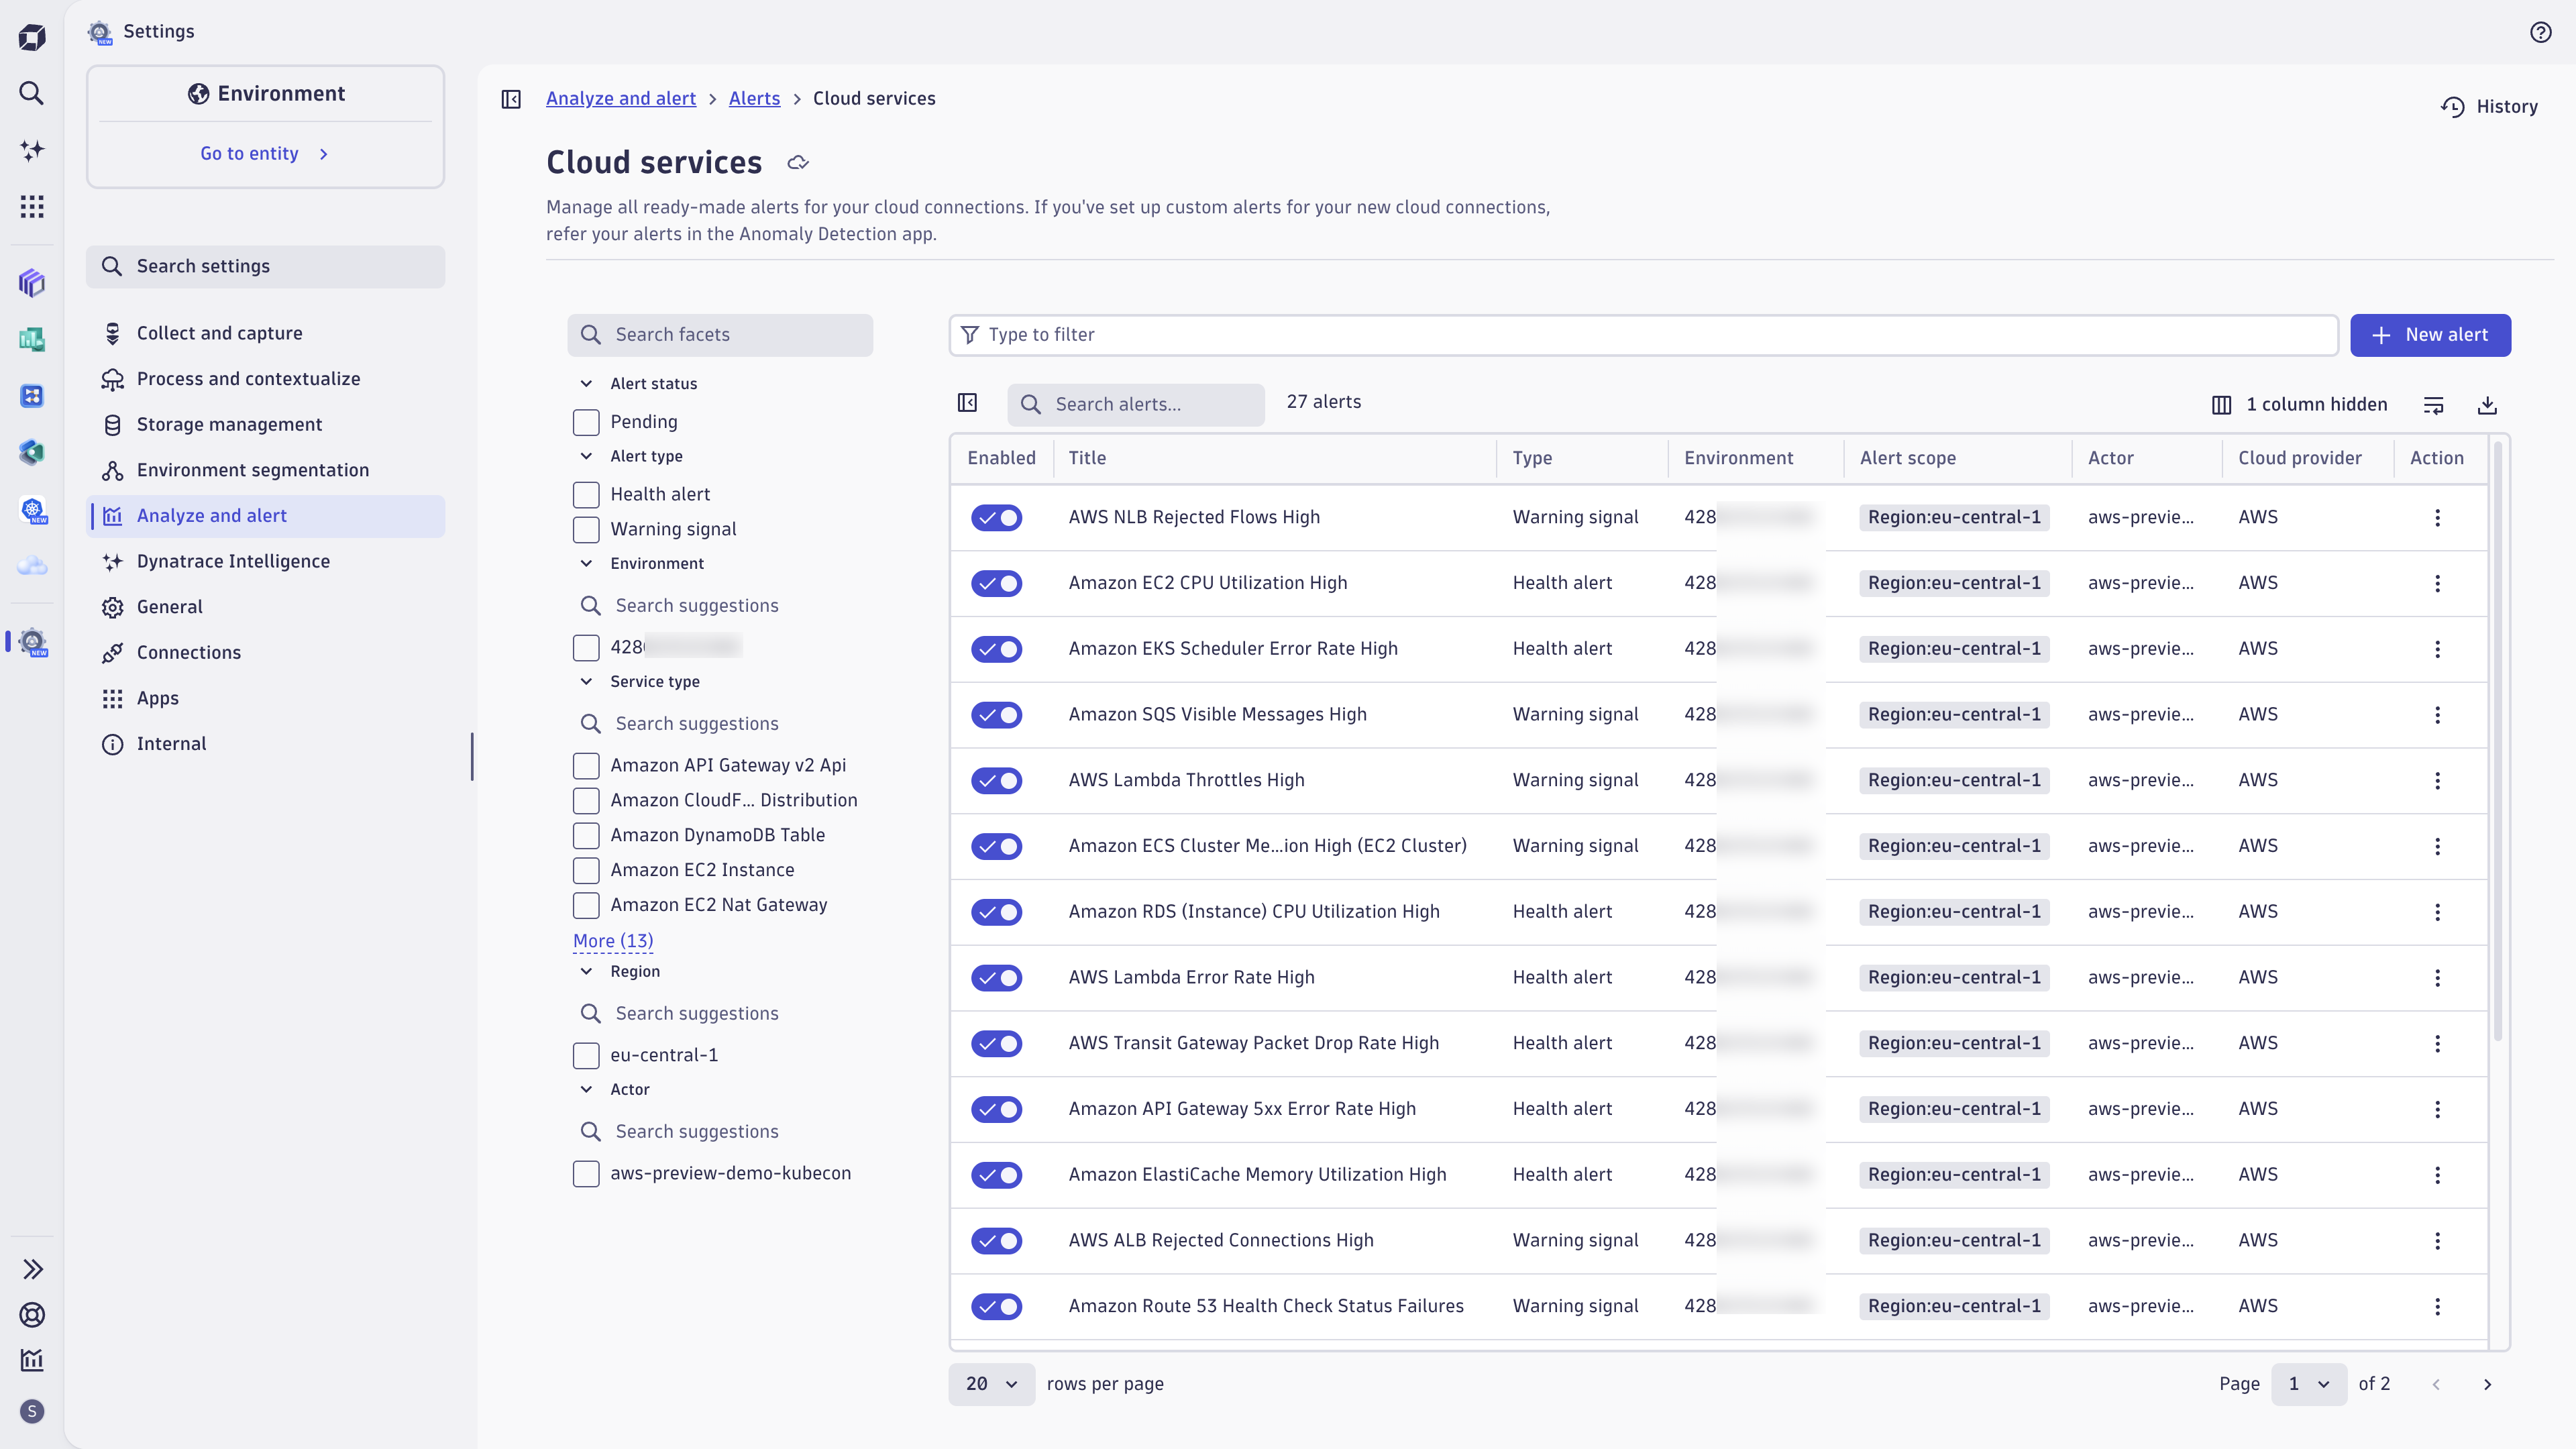This screenshot has width=2576, height=1449.
Task: Collapse the facets panel icon beside Search alerts
Action: tap(967, 403)
